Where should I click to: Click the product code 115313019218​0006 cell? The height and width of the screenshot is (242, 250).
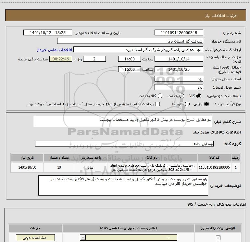point(214,167)
